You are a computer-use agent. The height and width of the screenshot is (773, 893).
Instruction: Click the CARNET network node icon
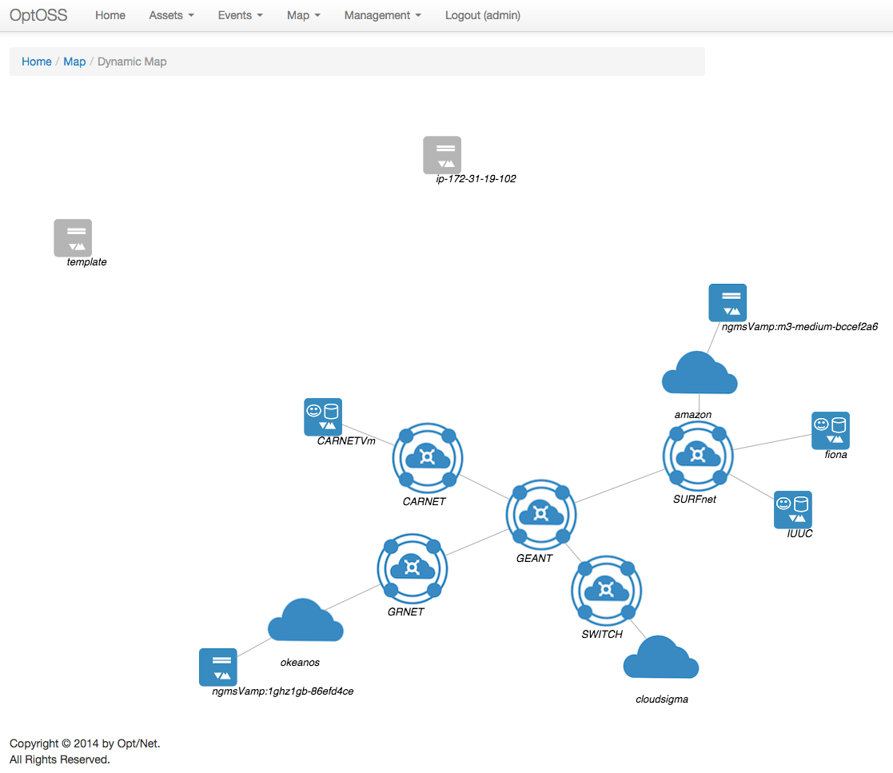[427, 459]
